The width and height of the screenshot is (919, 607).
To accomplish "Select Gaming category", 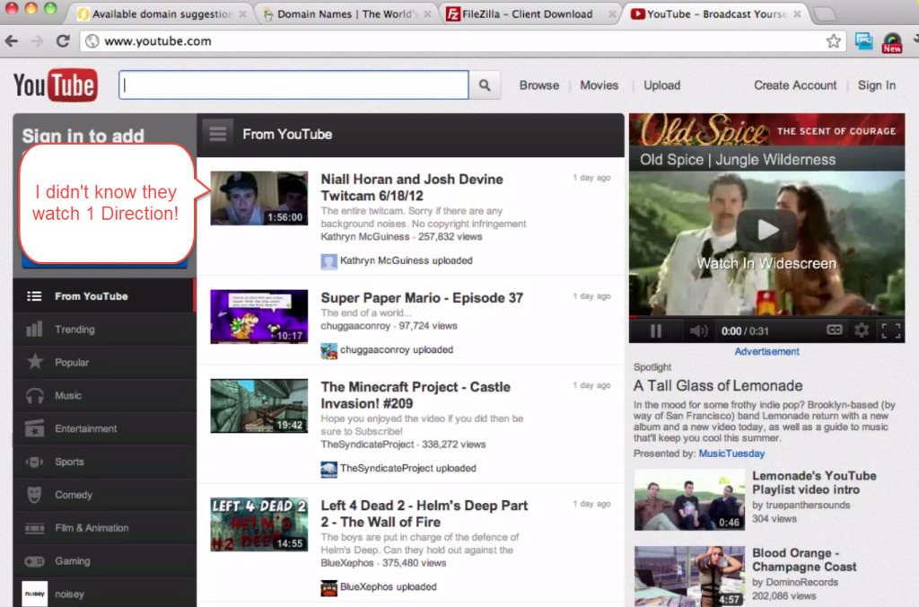I will (x=104, y=561).
